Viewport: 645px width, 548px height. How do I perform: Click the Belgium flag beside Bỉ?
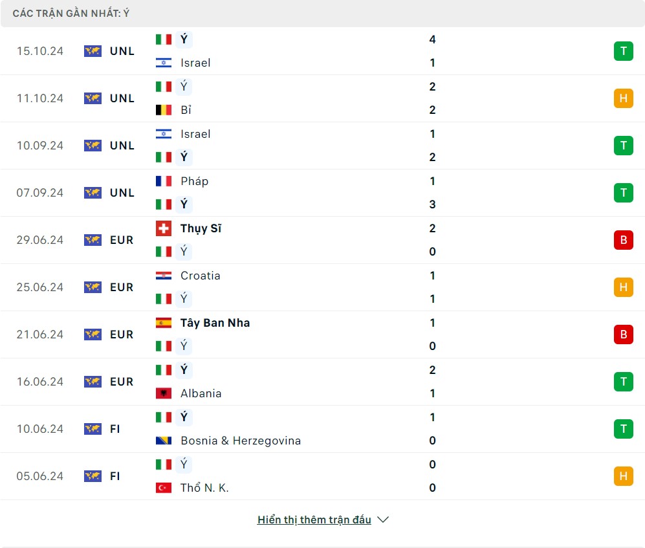164,110
